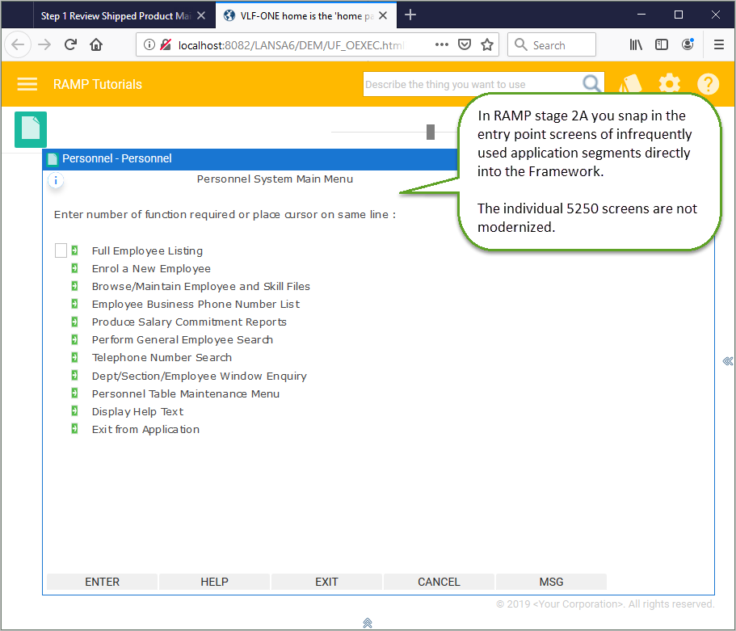Viewport: 736px width, 631px height.
Task: Click arrow icon for Full Employee Listing
Action: 74,250
